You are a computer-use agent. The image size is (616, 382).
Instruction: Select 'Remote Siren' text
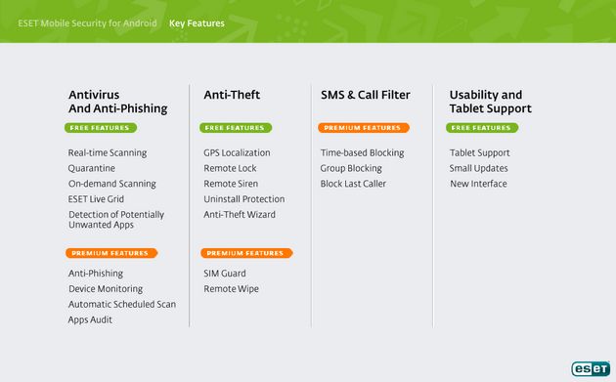231,184
